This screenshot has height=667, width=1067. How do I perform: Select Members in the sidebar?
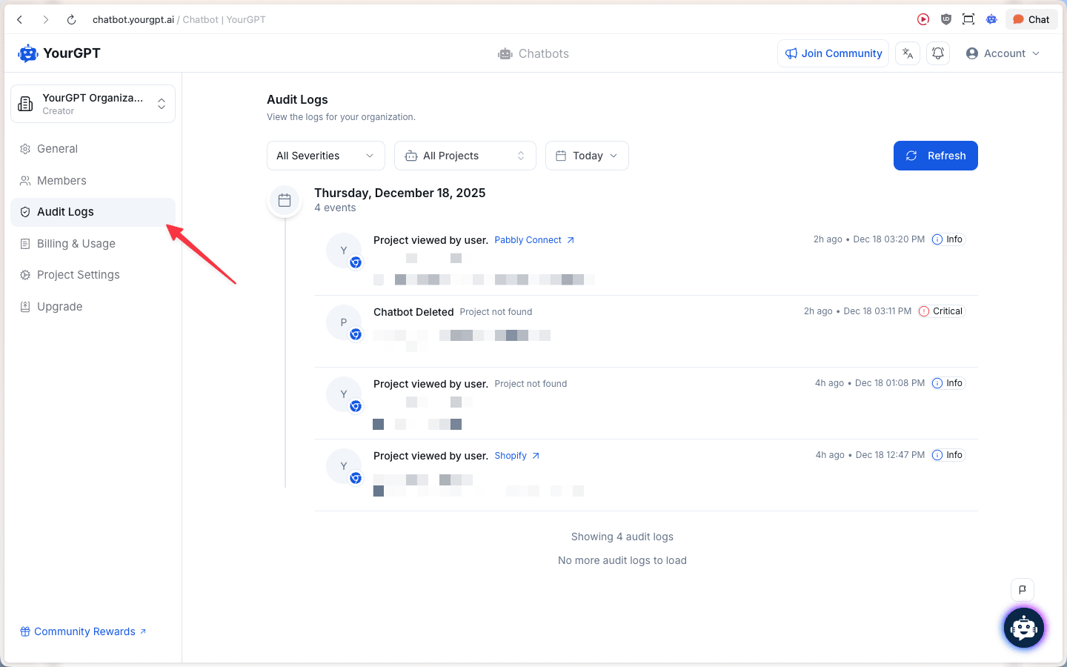62,180
